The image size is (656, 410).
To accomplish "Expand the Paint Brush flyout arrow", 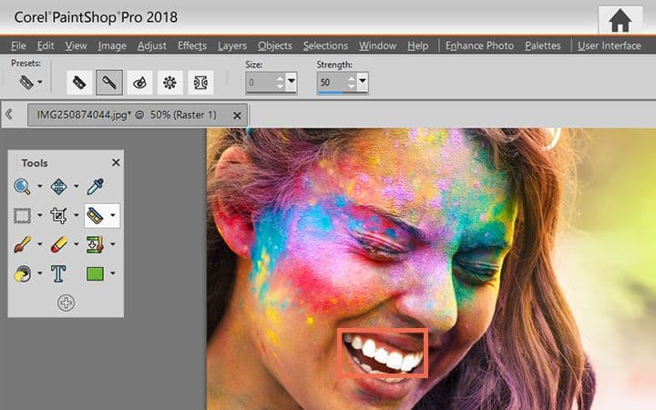I will click(x=40, y=244).
